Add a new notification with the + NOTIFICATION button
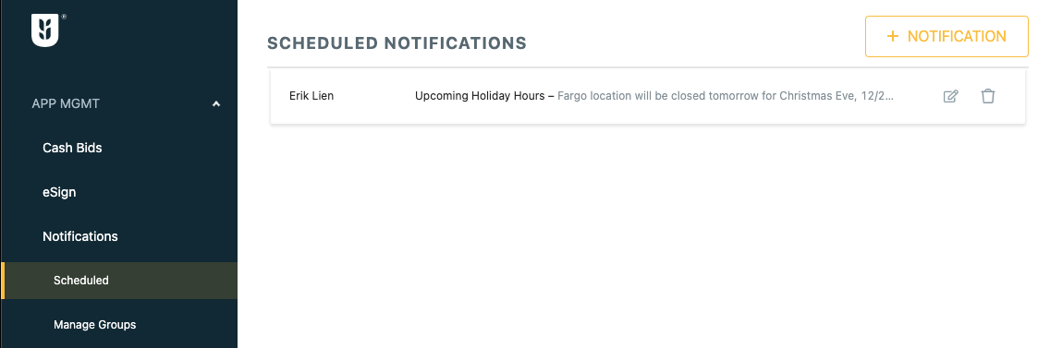1050x348 pixels. click(x=946, y=36)
